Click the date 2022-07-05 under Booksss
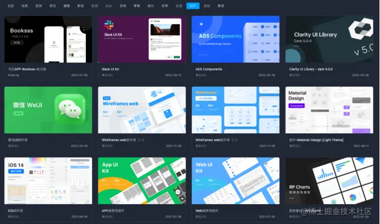 pos(79,75)
